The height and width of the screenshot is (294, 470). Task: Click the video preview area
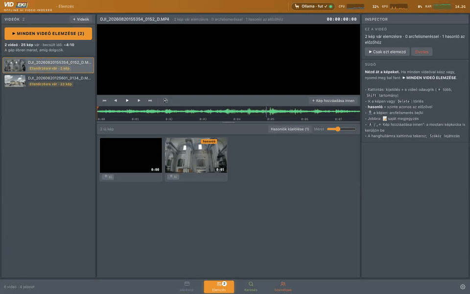coord(229,59)
